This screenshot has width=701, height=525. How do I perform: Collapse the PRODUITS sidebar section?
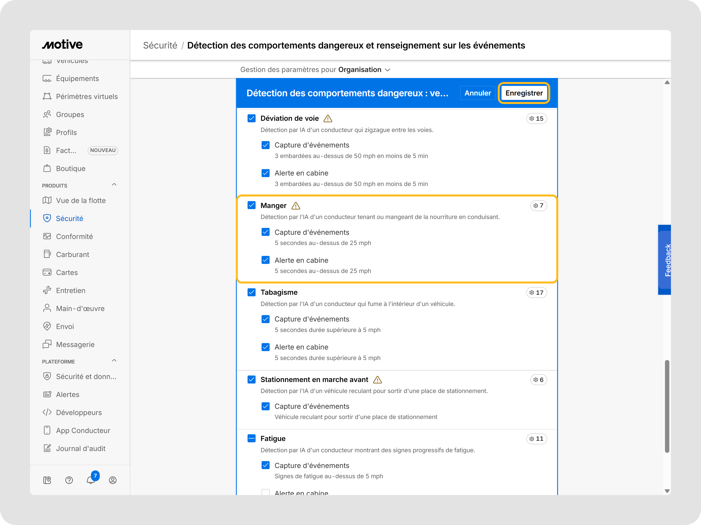point(114,185)
